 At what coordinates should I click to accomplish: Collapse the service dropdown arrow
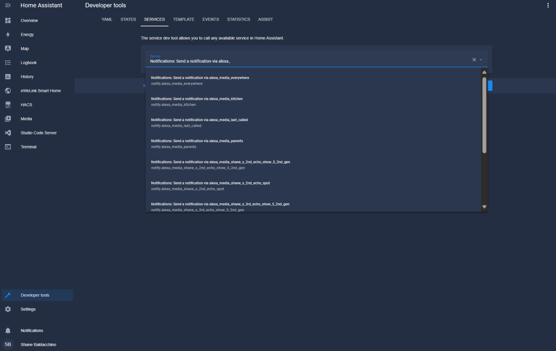coord(481,60)
